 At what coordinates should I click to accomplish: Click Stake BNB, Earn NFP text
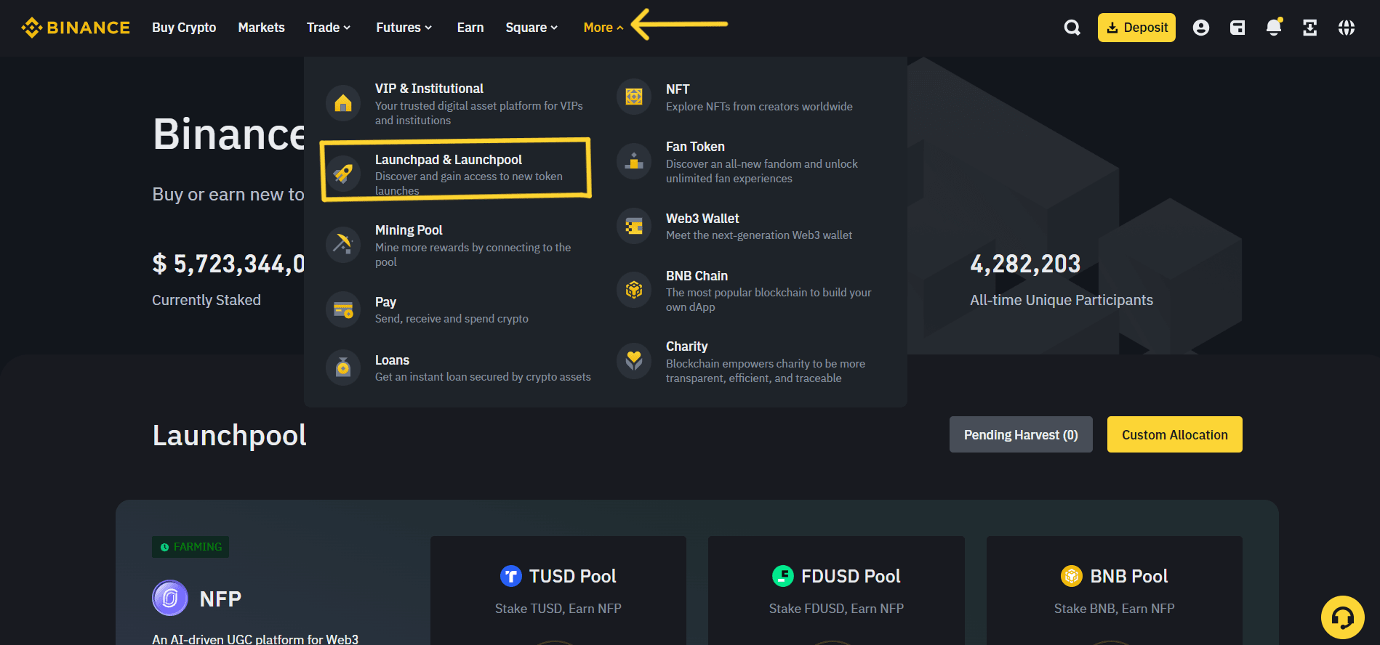(1115, 609)
